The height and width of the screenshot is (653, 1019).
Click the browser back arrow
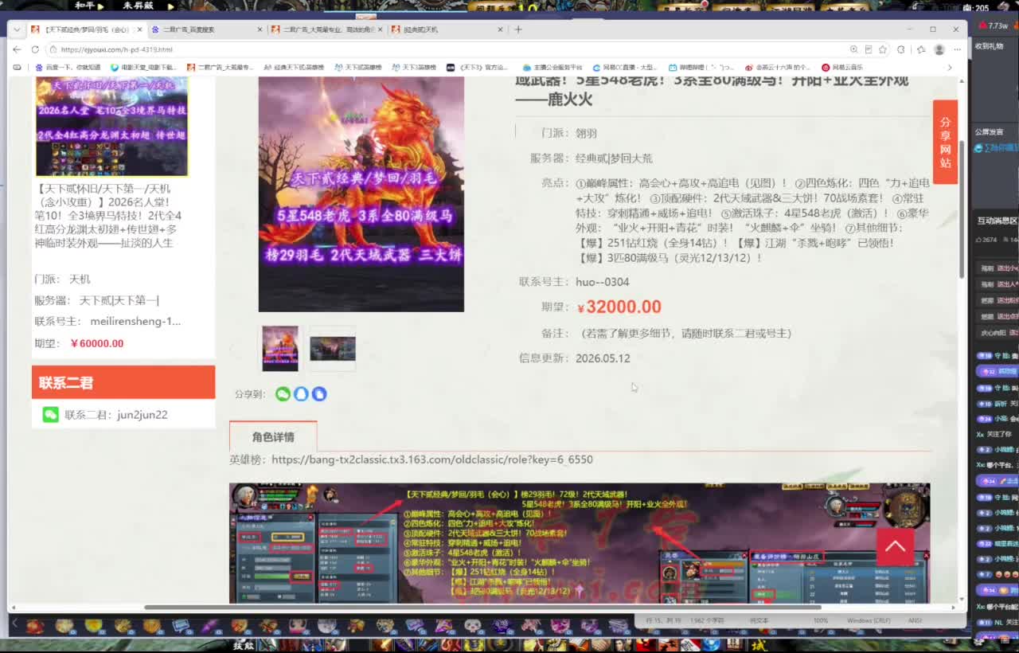(17, 49)
